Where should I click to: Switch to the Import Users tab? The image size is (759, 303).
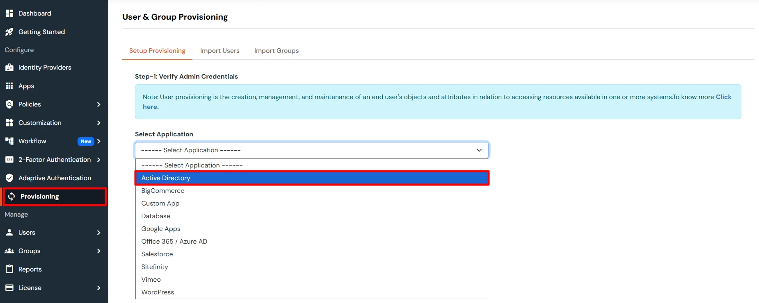click(219, 51)
